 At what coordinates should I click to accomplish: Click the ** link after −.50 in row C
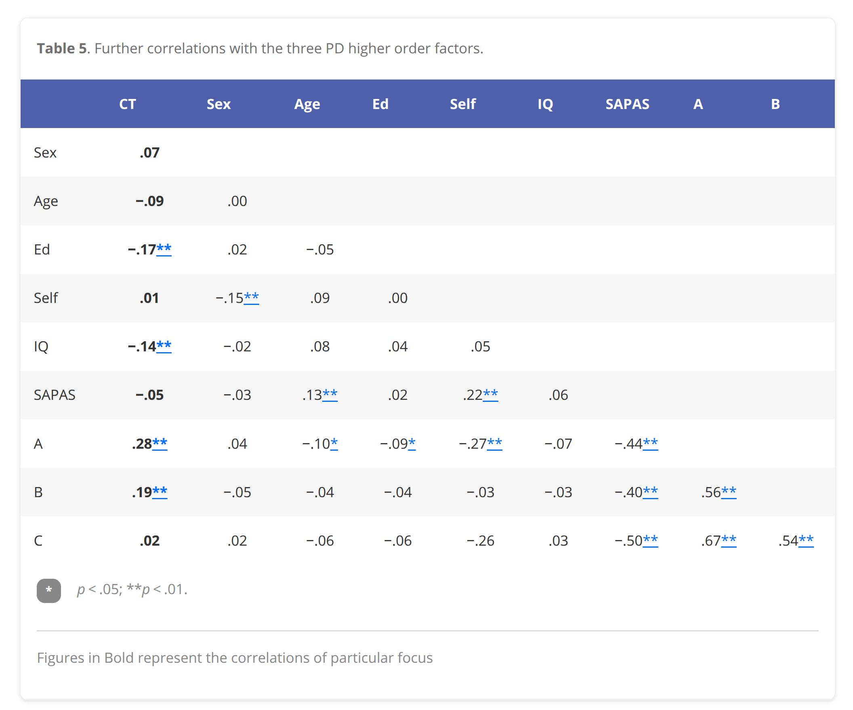tap(650, 540)
